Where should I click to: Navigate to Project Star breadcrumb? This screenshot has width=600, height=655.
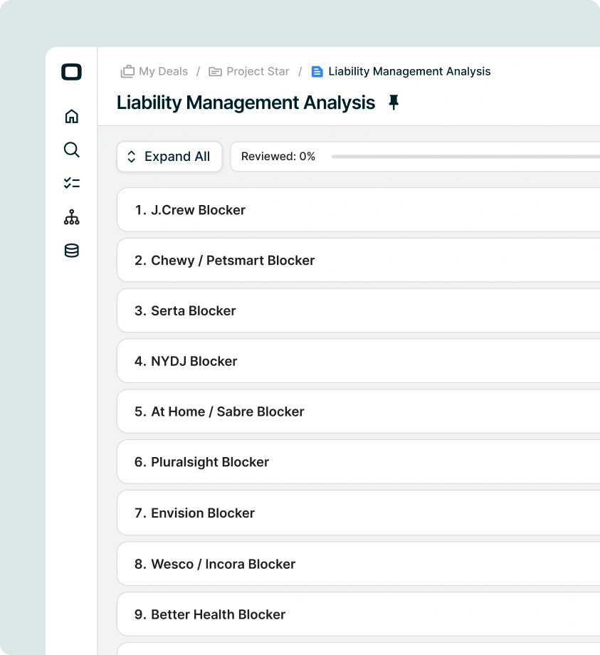[258, 71]
